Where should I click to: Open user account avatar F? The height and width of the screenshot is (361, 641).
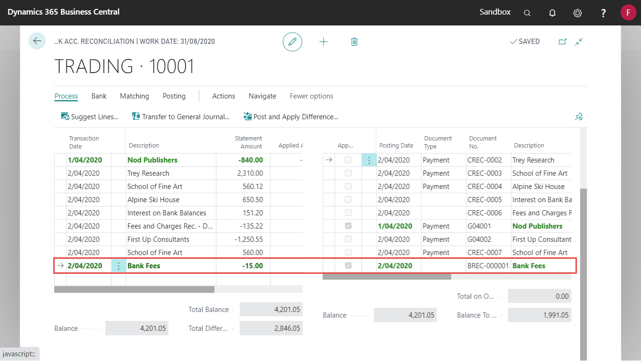(628, 12)
